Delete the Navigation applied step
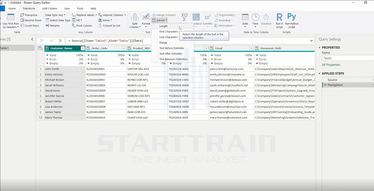The width and height of the screenshot is (374, 191). click(x=325, y=85)
